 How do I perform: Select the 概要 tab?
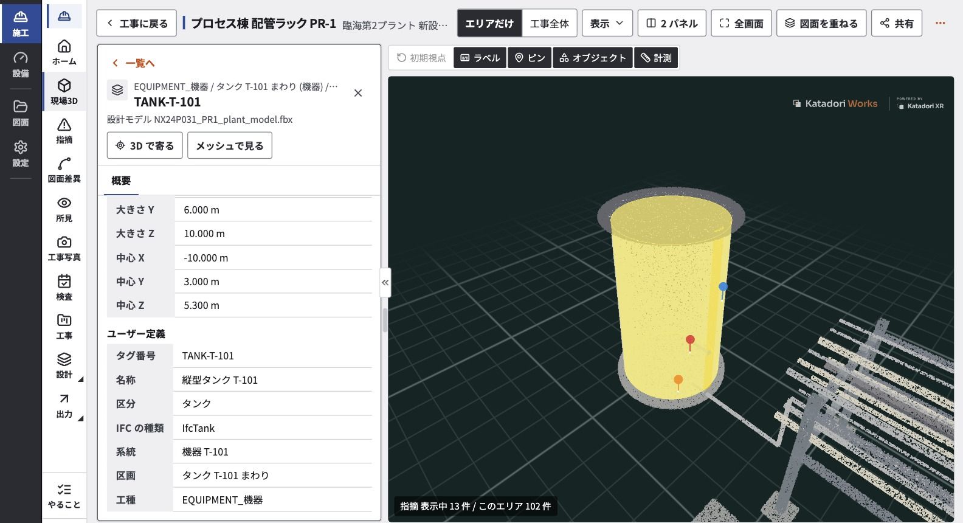click(121, 181)
